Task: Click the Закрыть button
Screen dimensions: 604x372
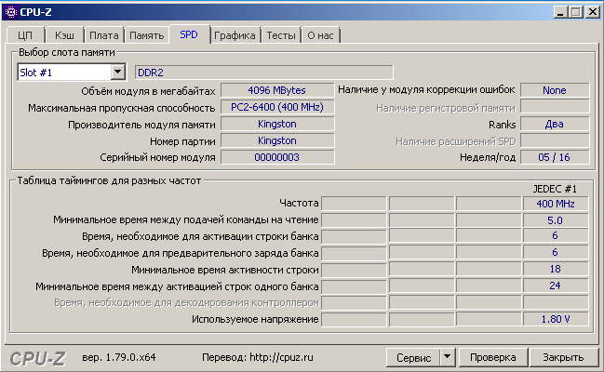Action: point(563,358)
